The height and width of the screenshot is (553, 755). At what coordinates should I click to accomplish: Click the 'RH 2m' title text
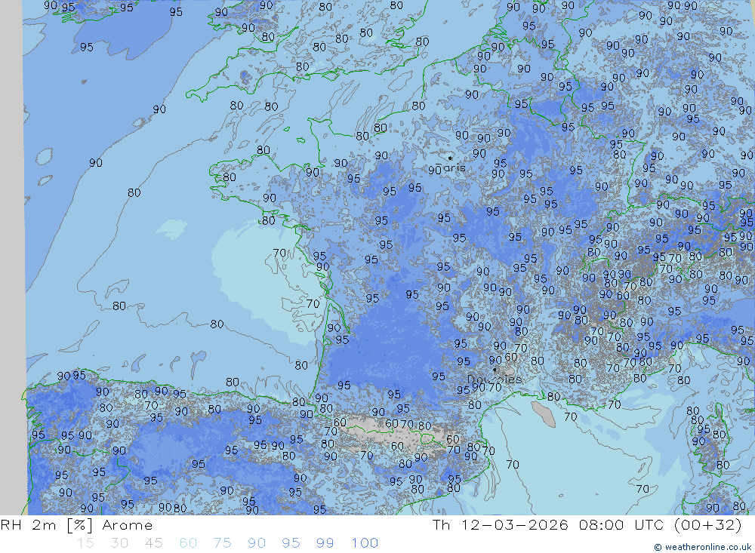pyautogui.click(x=29, y=525)
